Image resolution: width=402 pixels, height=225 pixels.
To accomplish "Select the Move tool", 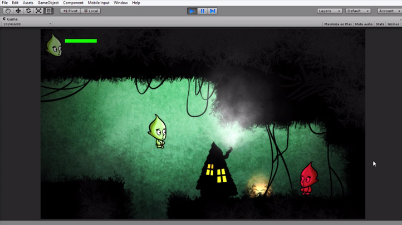I will click(18, 11).
